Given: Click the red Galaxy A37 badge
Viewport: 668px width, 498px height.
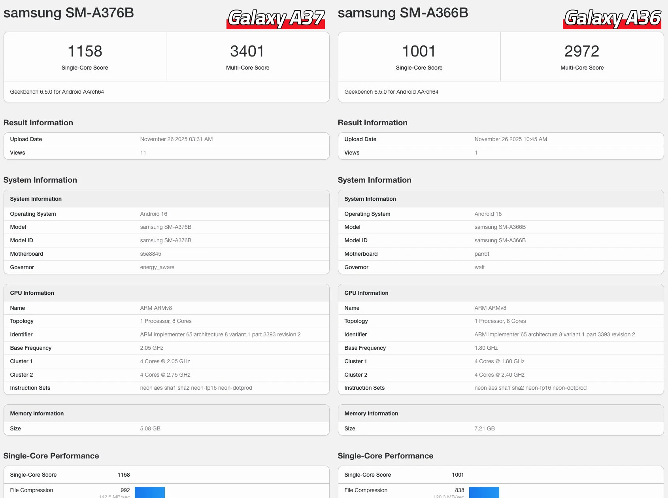Looking at the screenshot, I should pyautogui.click(x=276, y=19).
